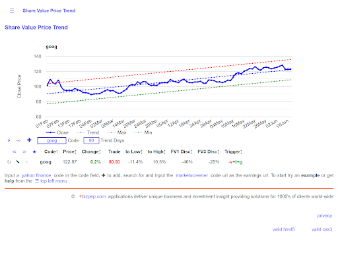Click the -v+t+g trigger value
This screenshot has width=338, height=253.
[236, 162]
